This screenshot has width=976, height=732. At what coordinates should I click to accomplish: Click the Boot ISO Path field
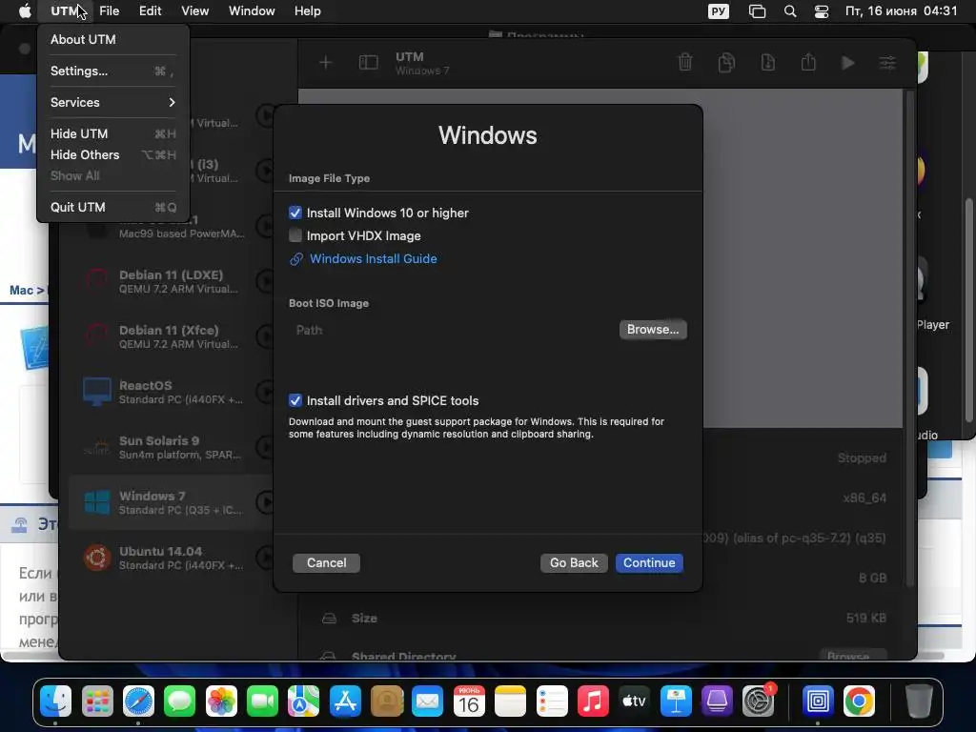coord(453,330)
